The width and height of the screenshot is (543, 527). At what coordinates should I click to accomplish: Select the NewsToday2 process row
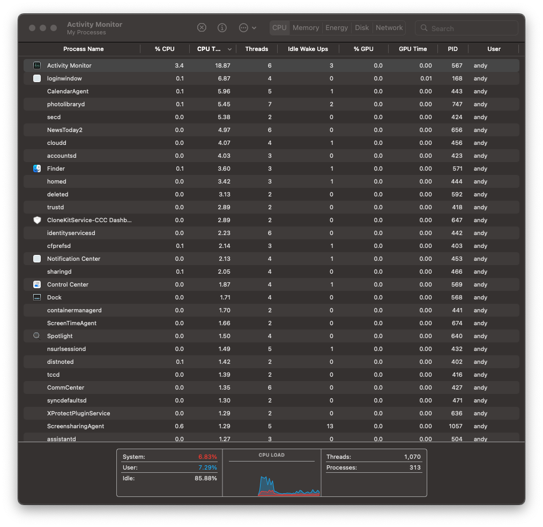pos(271,130)
